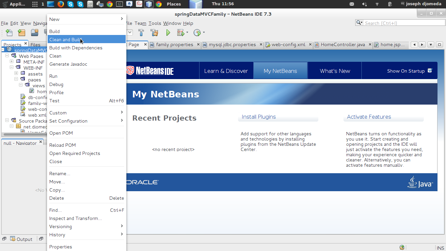Click the web.xml file icon in tree
This screenshot has height=251, width=446.
click(23, 115)
